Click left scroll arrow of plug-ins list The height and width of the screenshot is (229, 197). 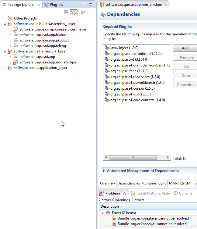(x=106, y=157)
